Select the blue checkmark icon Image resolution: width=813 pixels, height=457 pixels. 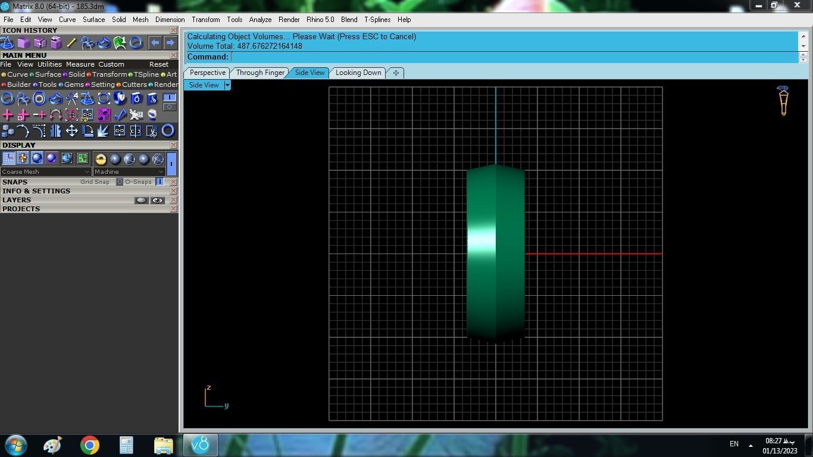click(120, 114)
